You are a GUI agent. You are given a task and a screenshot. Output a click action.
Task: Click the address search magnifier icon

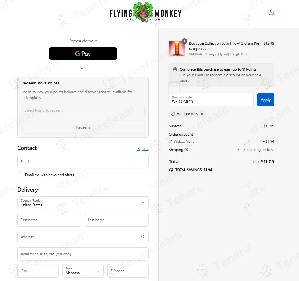143,237
